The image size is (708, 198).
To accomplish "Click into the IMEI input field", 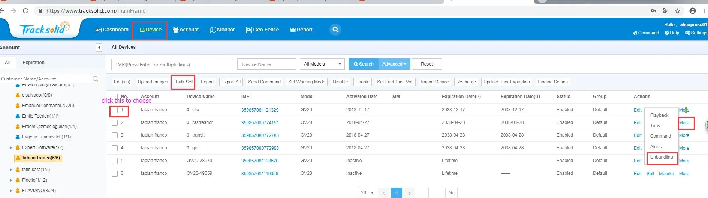I will point(172,64).
